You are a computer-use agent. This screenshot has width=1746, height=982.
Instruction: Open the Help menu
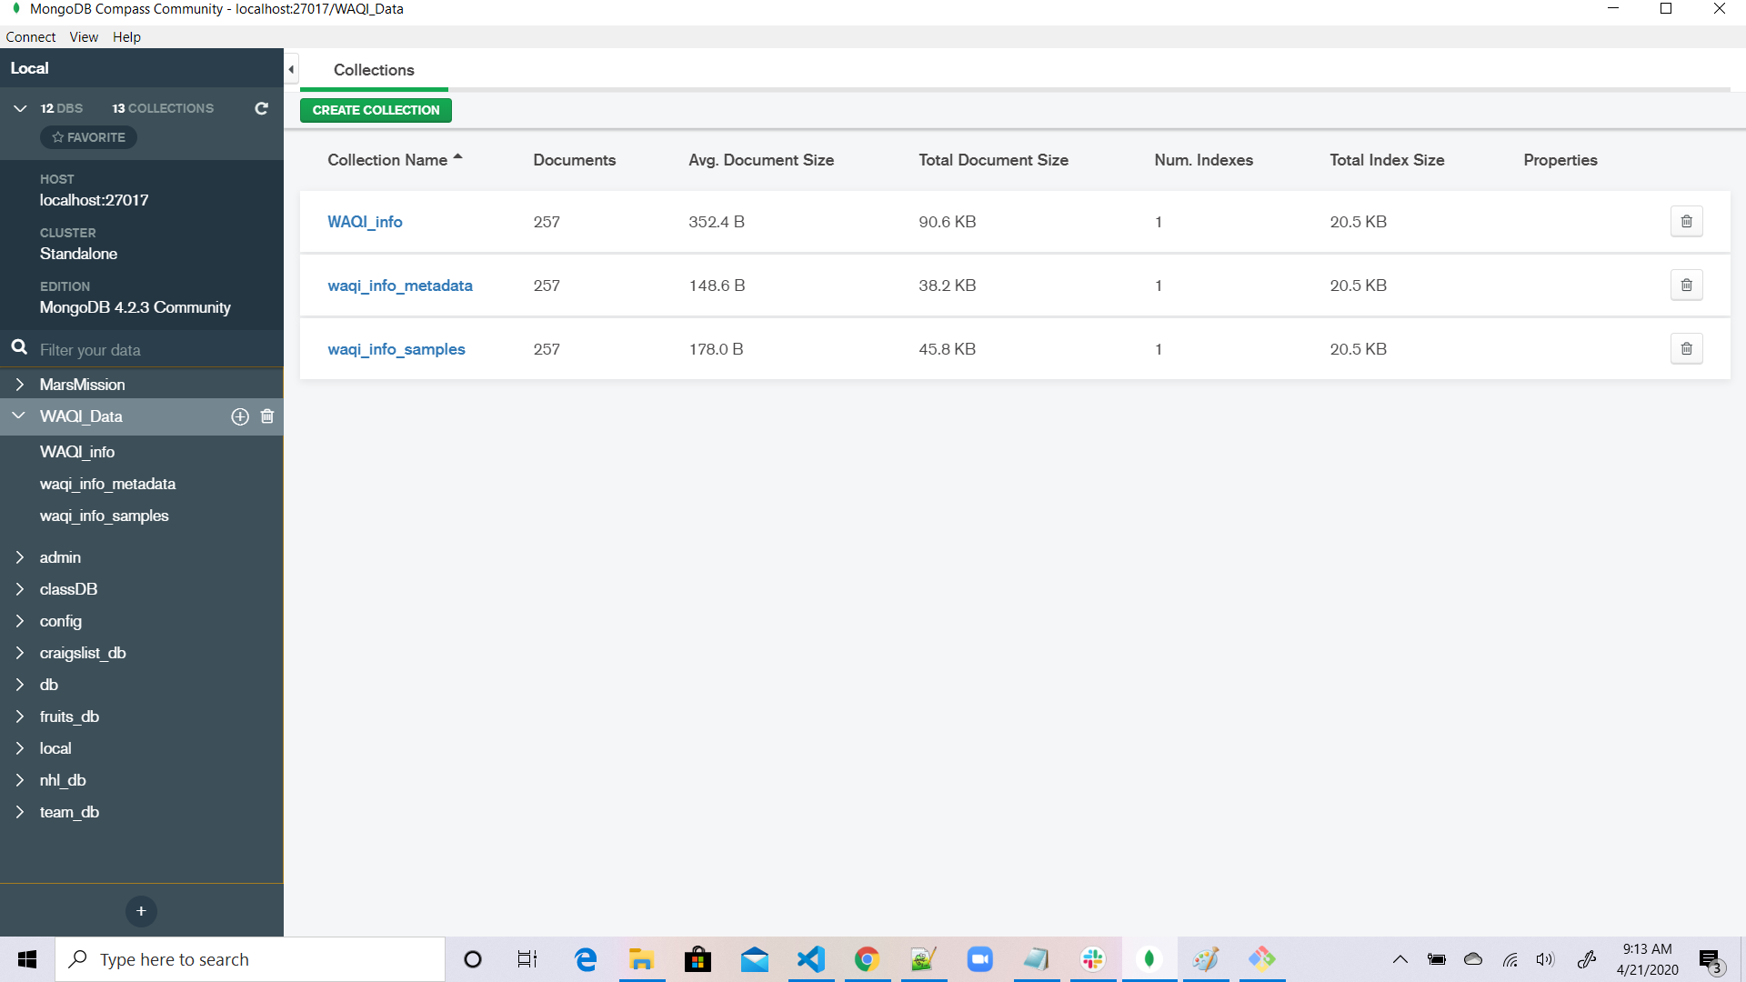tap(126, 37)
